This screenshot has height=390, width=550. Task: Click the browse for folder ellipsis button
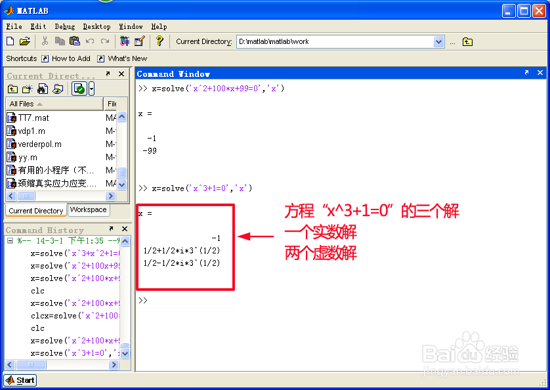[452, 42]
